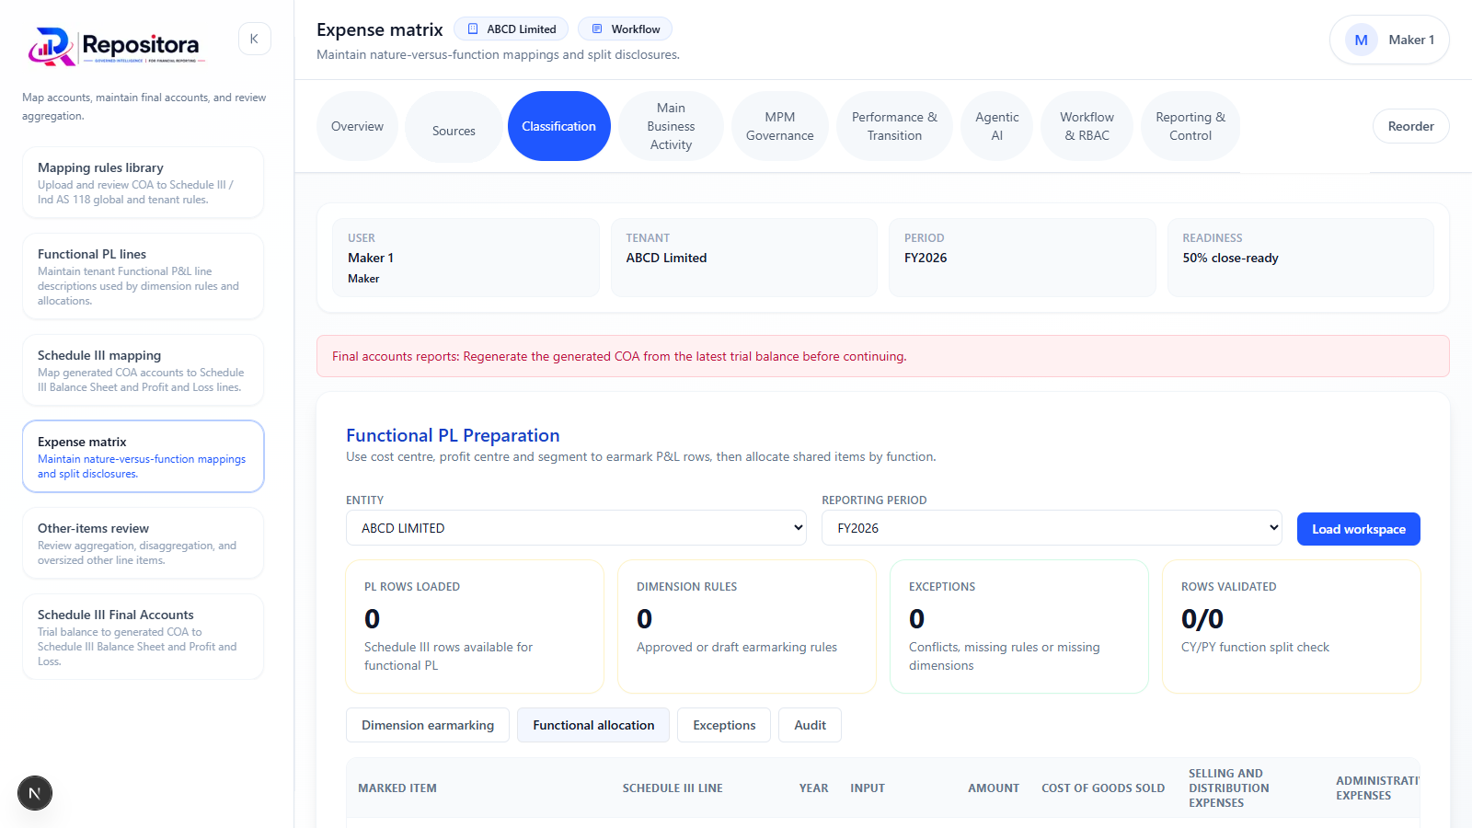
Task: Open Performance & Transition tab
Action: pyautogui.click(x=894, y=126)
